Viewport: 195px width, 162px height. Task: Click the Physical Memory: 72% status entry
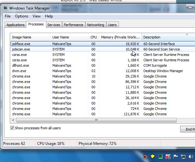98,144
